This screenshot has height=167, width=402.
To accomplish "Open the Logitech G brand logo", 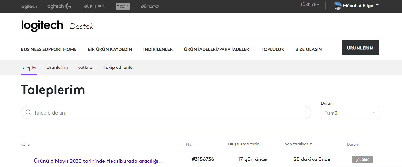I will (59, 6).
